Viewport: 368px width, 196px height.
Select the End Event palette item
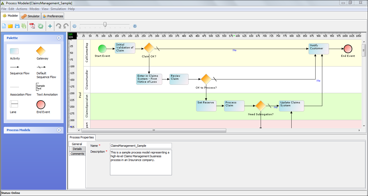click(41, 105)
